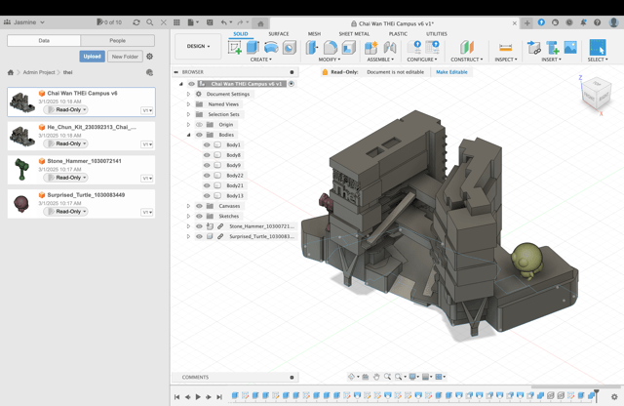Click the New Component icon in Assemble
Viewport: 624px width, 406px height.
click(x=370, y=48)
